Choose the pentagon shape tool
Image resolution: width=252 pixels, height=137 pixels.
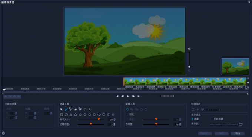pos(90,115)
